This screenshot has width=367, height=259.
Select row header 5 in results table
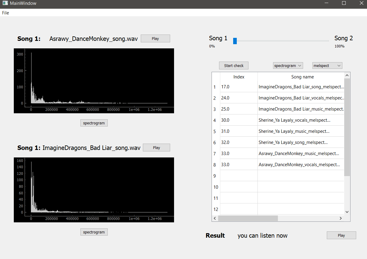coord(216,131)
